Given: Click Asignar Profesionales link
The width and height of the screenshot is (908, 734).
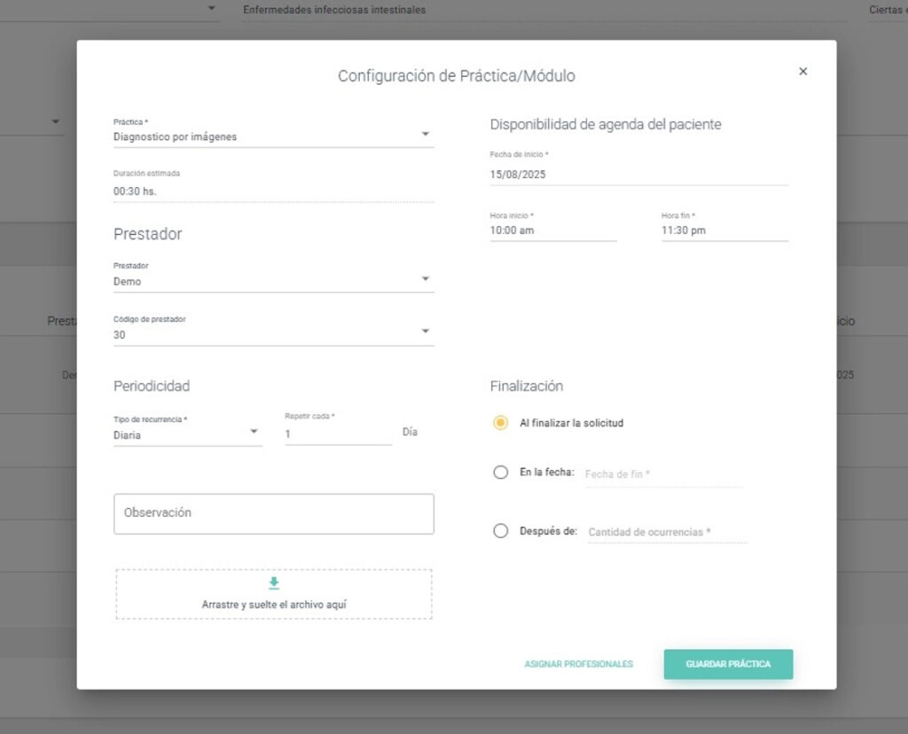Looking at the screenshot, I should [578, 664].
